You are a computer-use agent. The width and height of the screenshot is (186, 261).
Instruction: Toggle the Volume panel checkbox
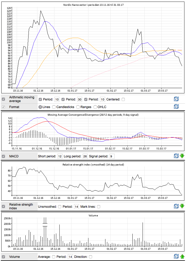point(3,257)
